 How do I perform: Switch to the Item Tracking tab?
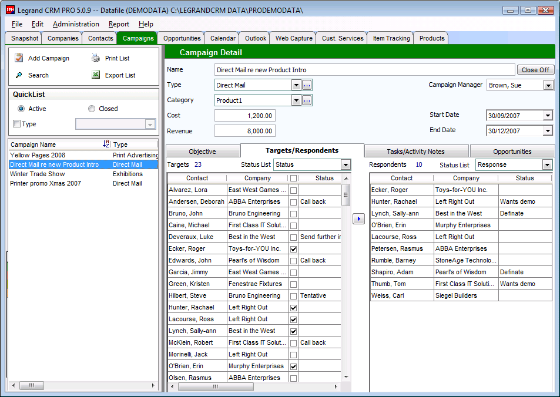(x=391, y=38)
